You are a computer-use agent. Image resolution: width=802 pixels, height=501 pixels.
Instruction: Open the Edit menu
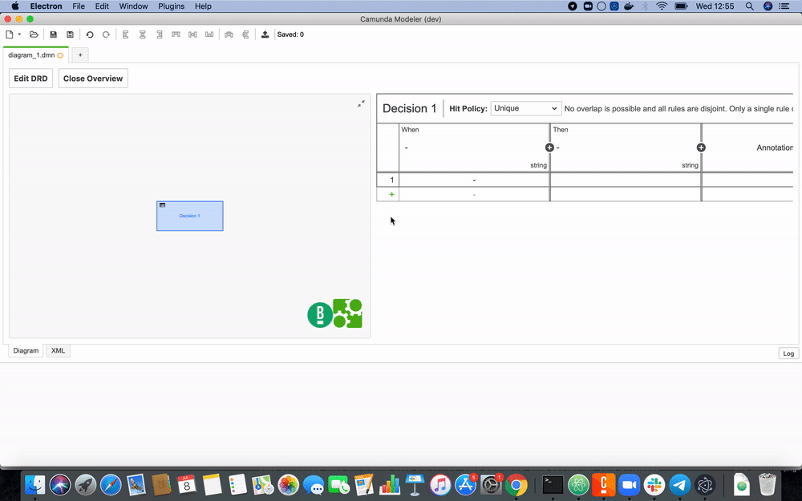click(102, 6)
